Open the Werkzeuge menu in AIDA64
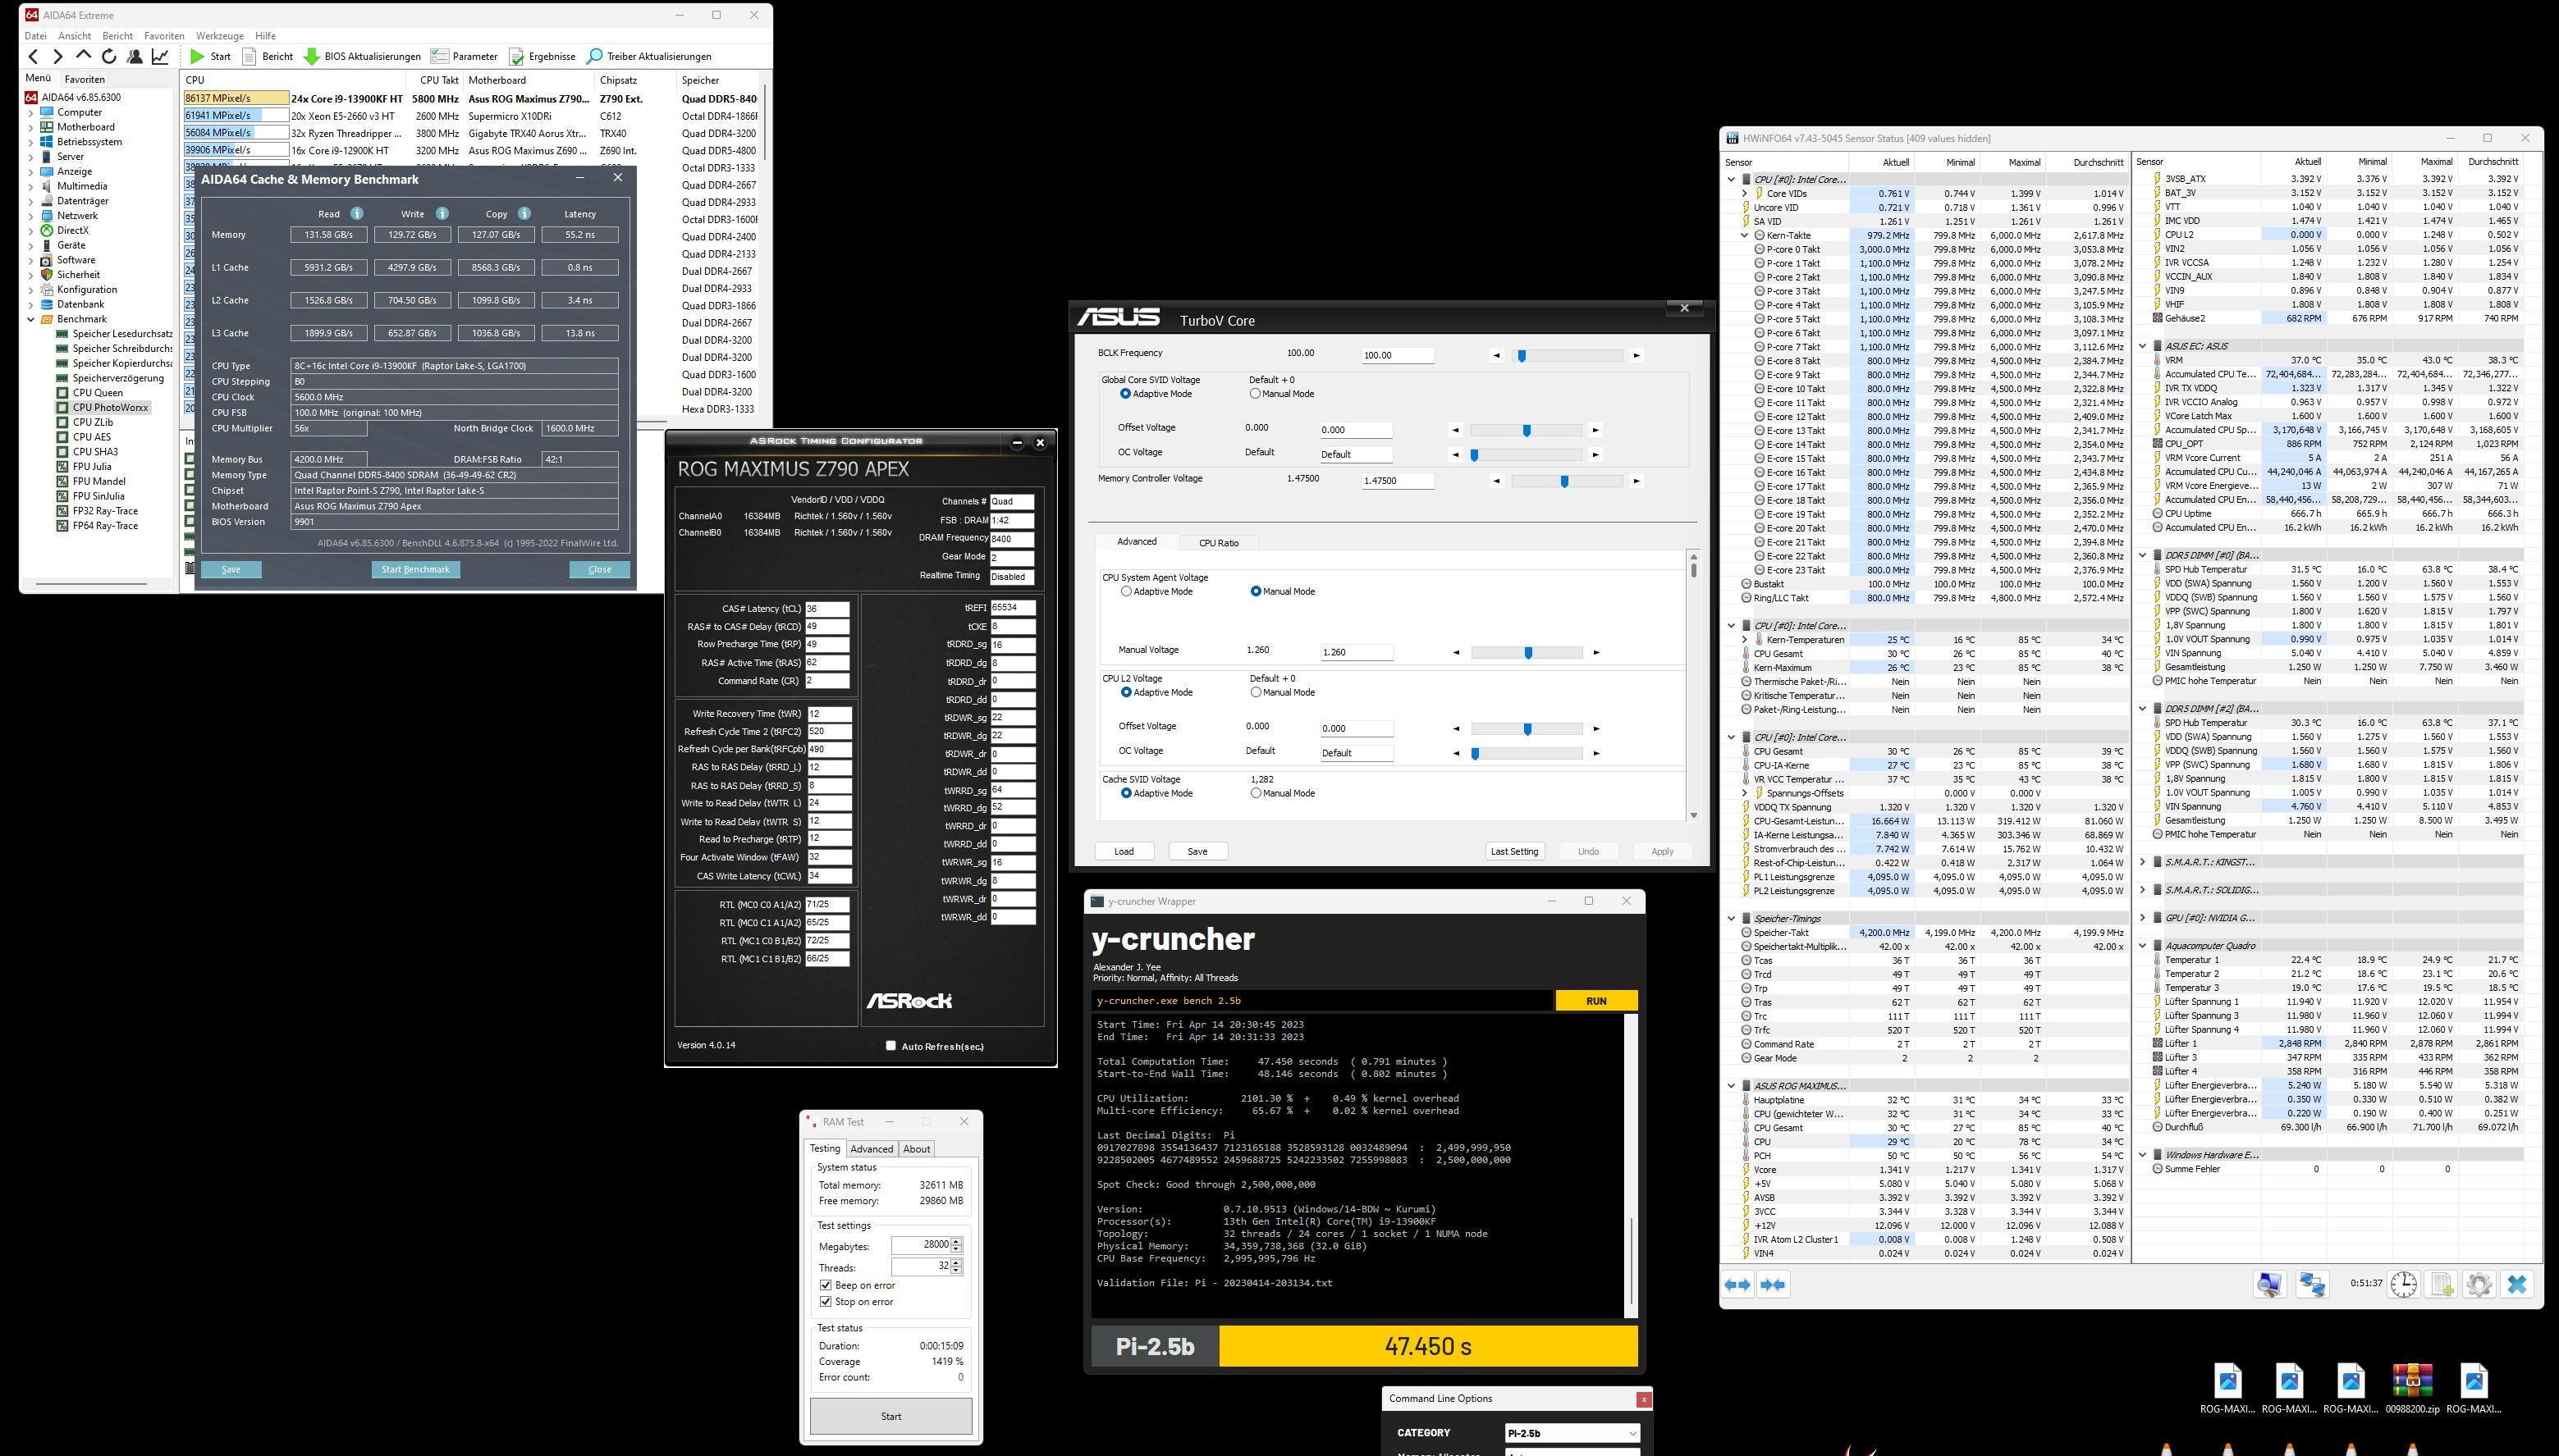Screen dimensions: 2559x1456 pos(219,36)
